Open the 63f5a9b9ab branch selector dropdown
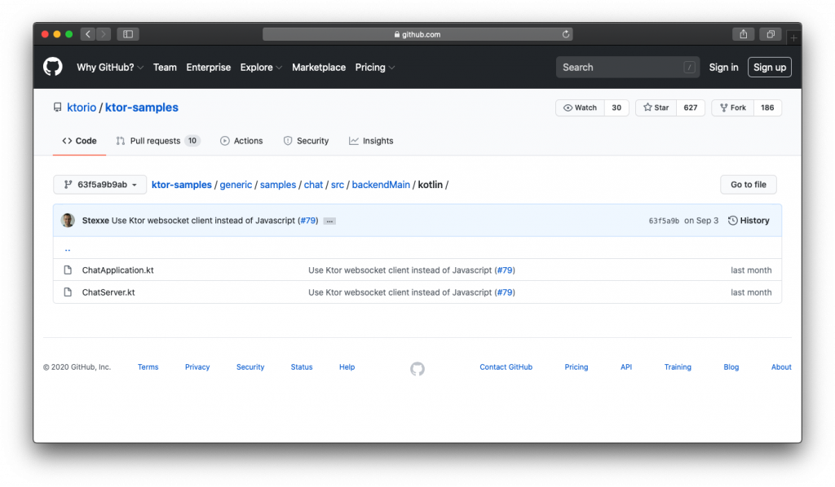The width and height of the screenshot is (835, 487). pos(100,185)
